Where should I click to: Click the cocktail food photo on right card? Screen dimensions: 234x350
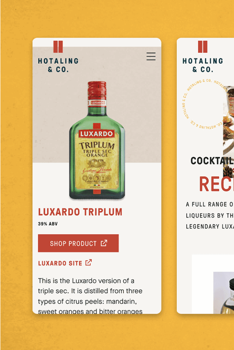(x=229, y=132)
